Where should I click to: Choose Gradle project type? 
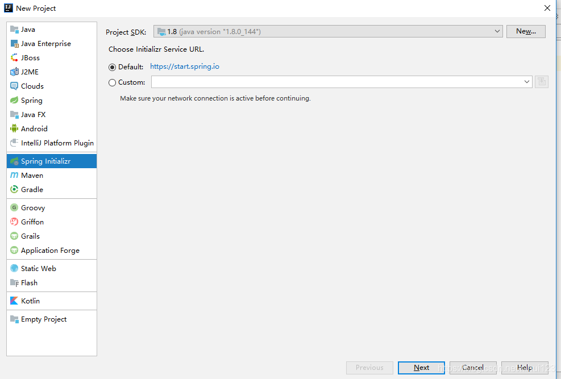tap(32, 190)
